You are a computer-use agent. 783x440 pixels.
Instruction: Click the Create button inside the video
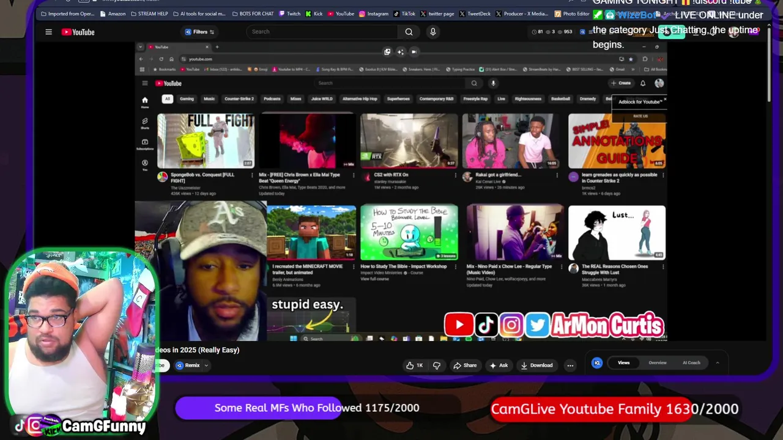click(621, 83)
